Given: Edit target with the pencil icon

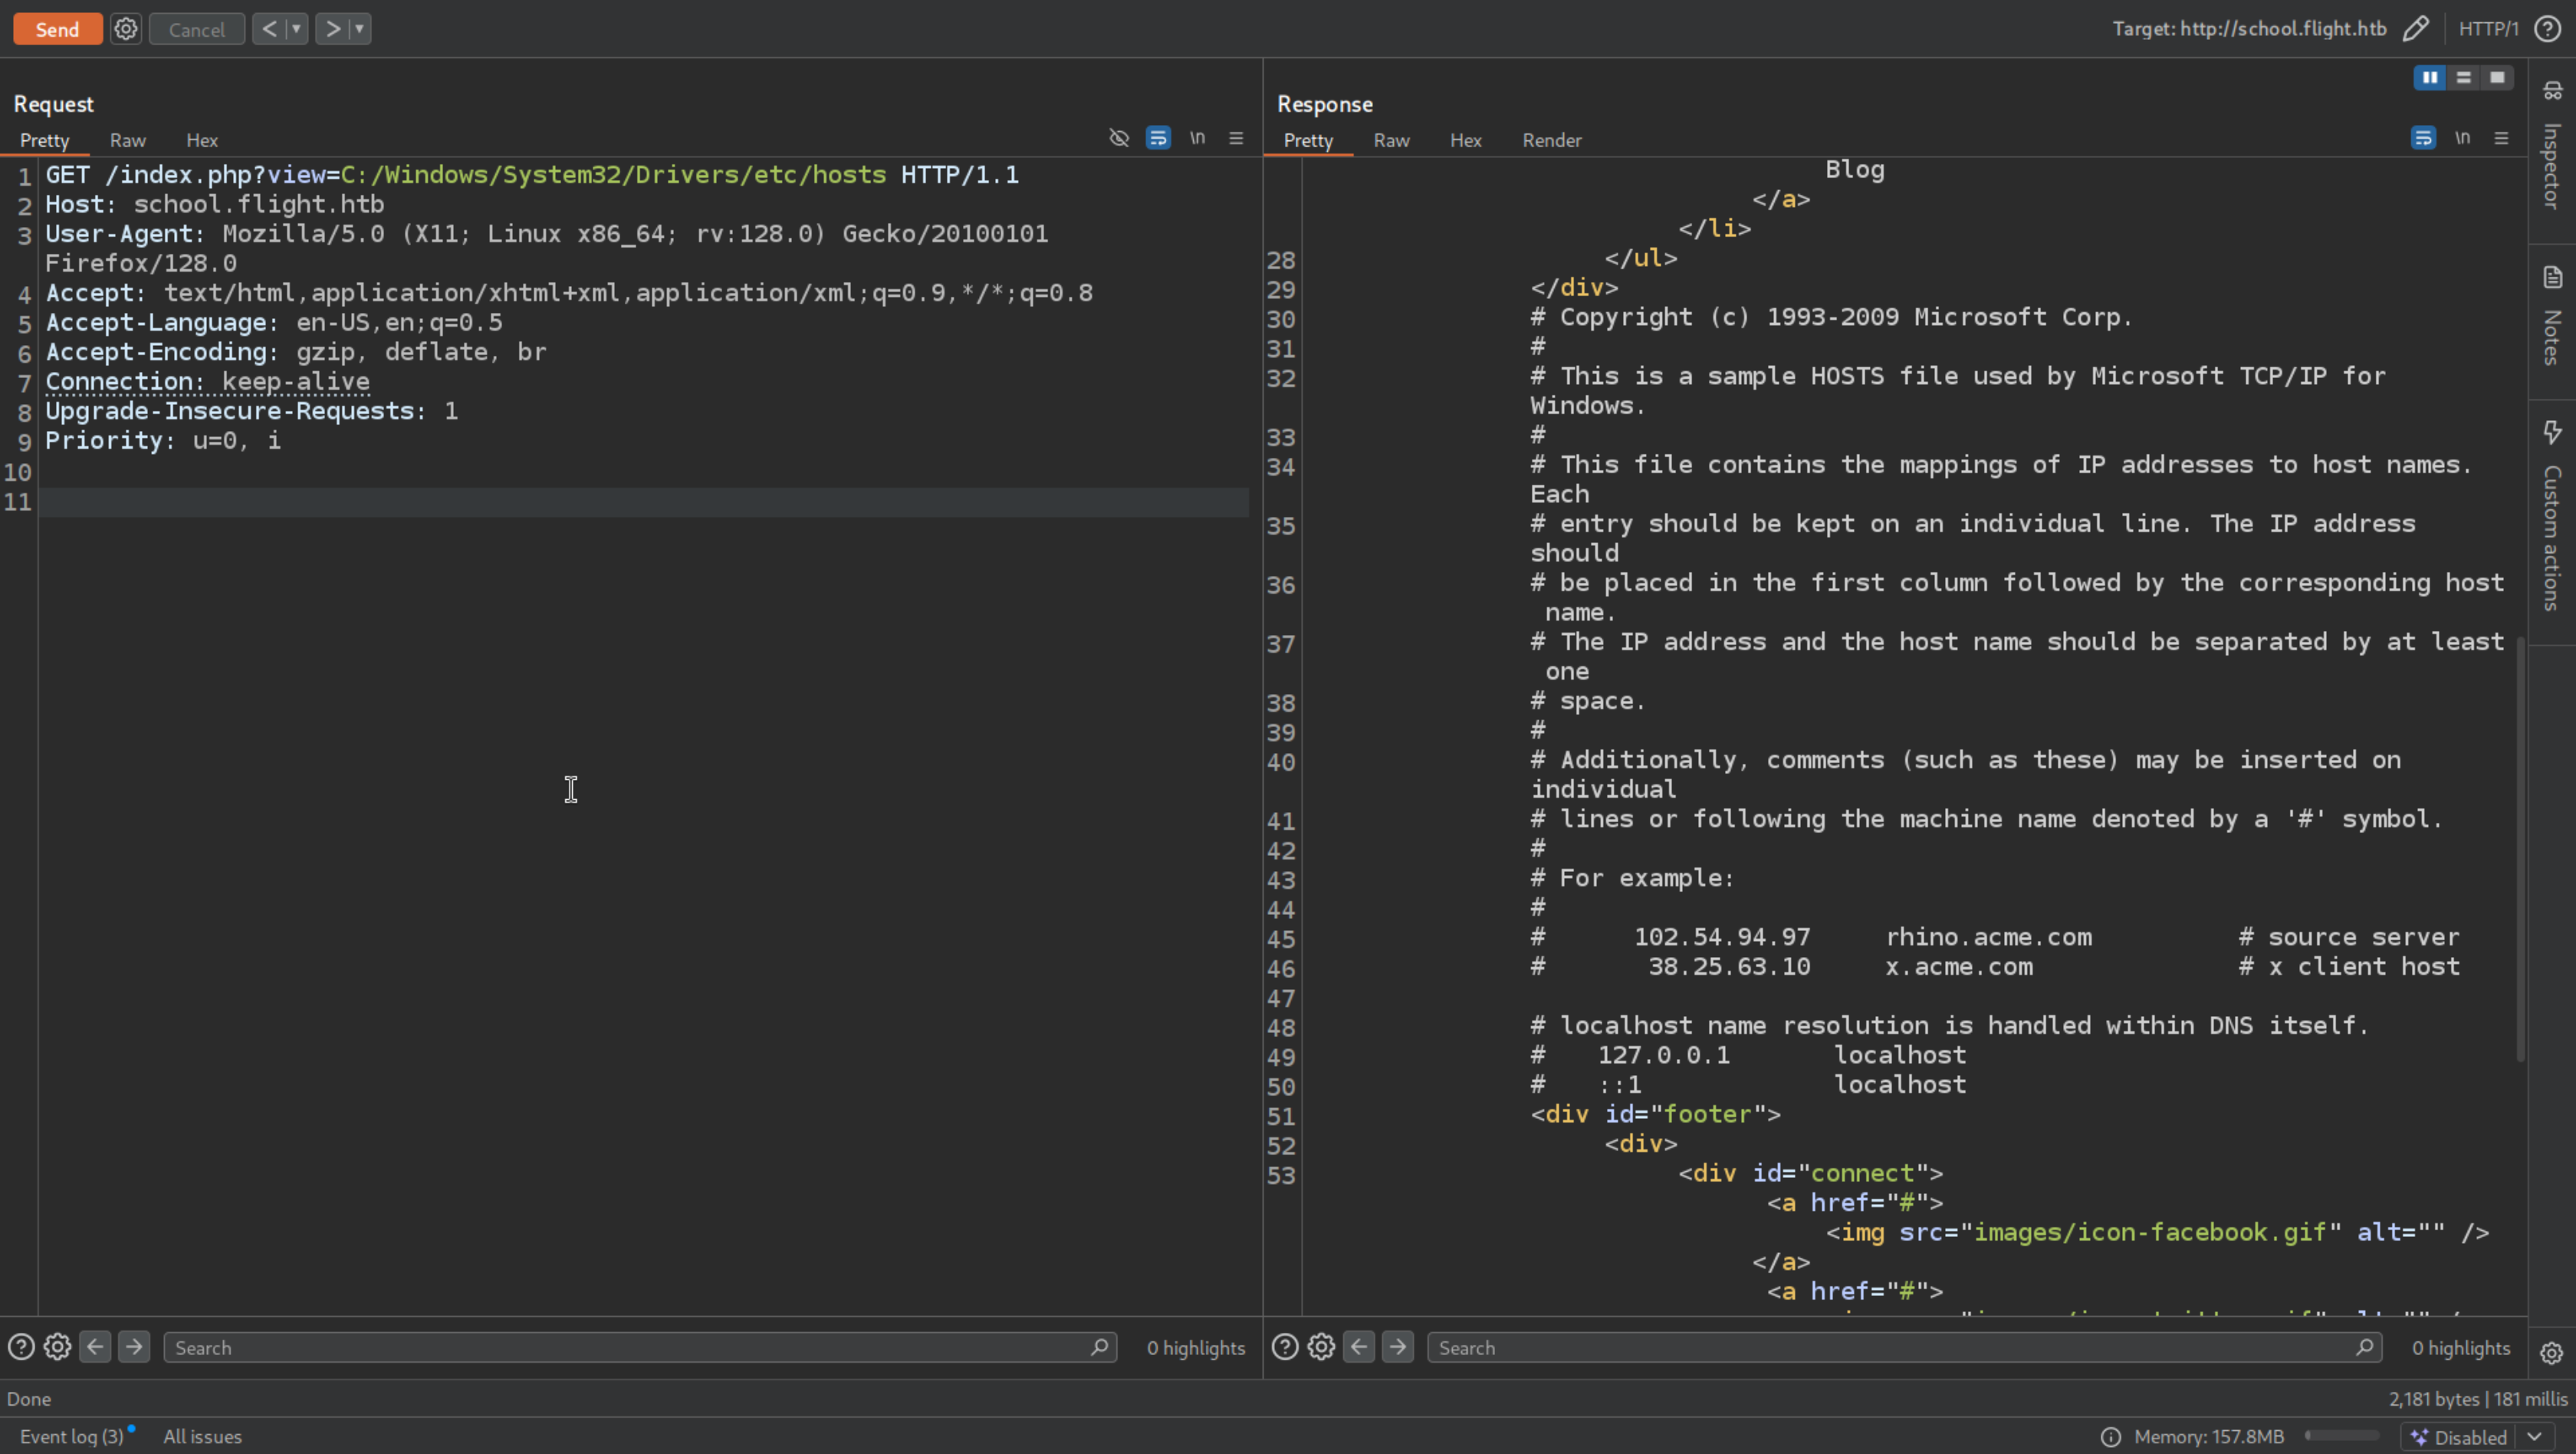Looking at the screenshot, I should click(x=2415, y=29).
